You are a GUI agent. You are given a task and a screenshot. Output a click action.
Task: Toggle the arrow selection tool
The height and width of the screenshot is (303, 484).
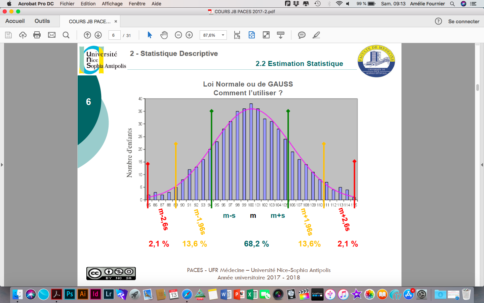[150, 35]
